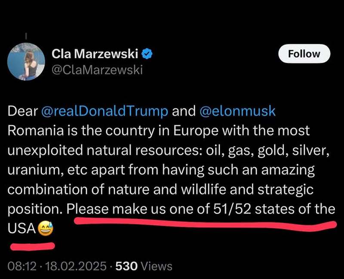Screen dimensions: 344x279
Task: Click the Follow button
Action: coord(304,54)
